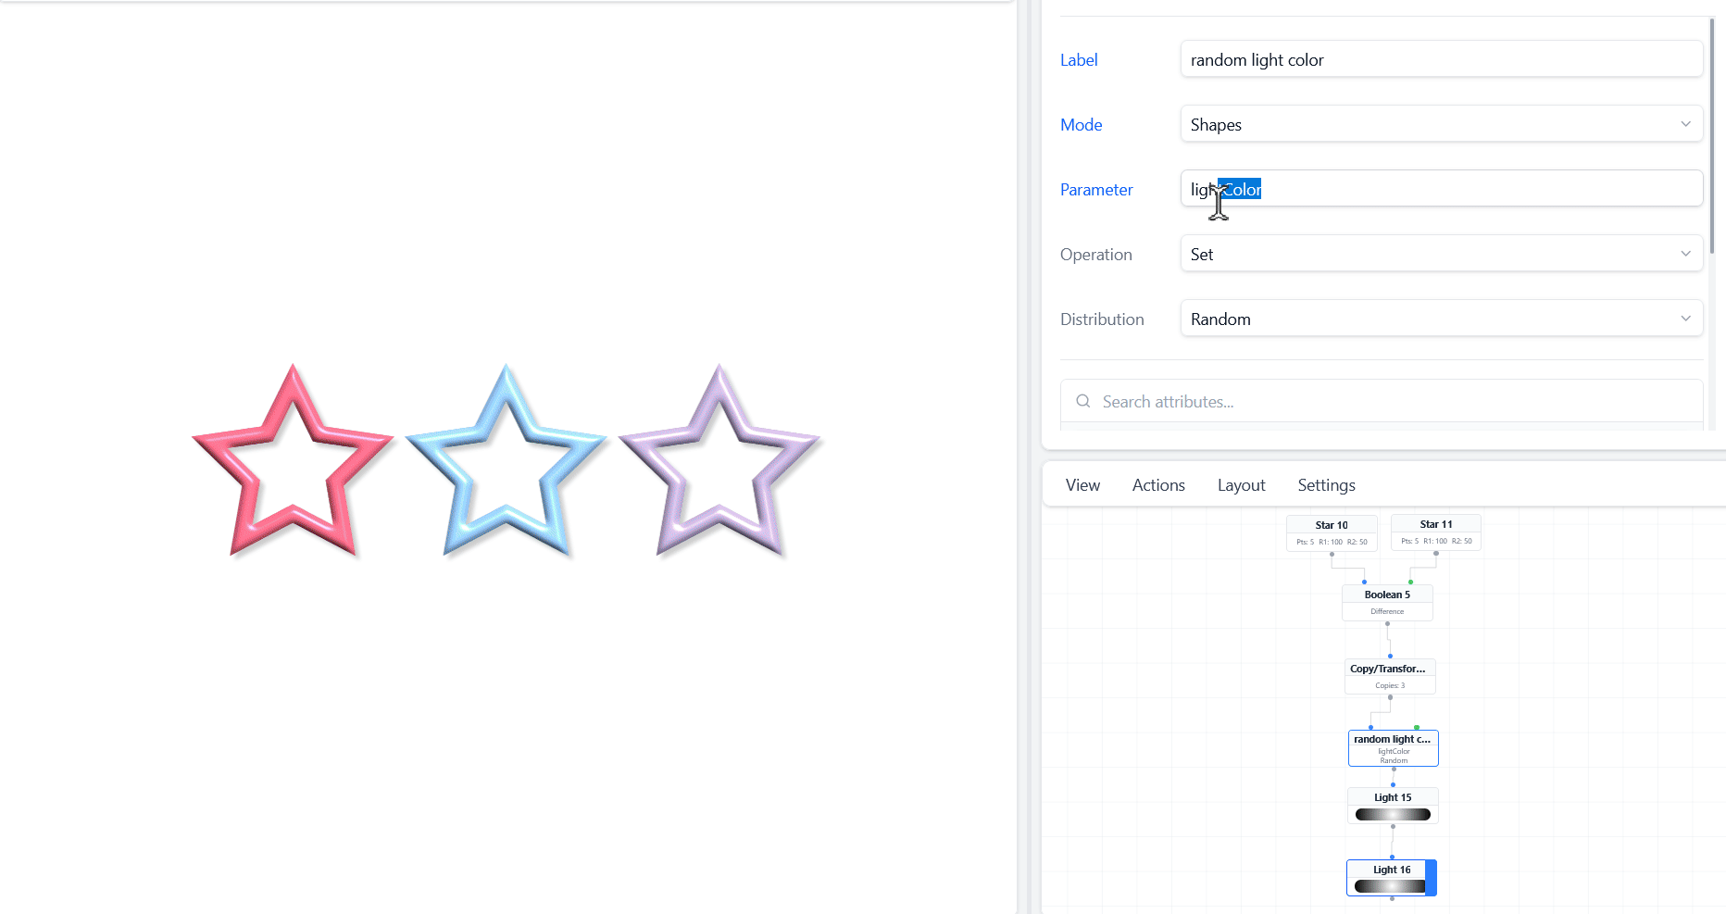Image resolution: width=1726 pixels, height=914 pixels.
Task: Switch to the Actions tab
Action: 1157,484
